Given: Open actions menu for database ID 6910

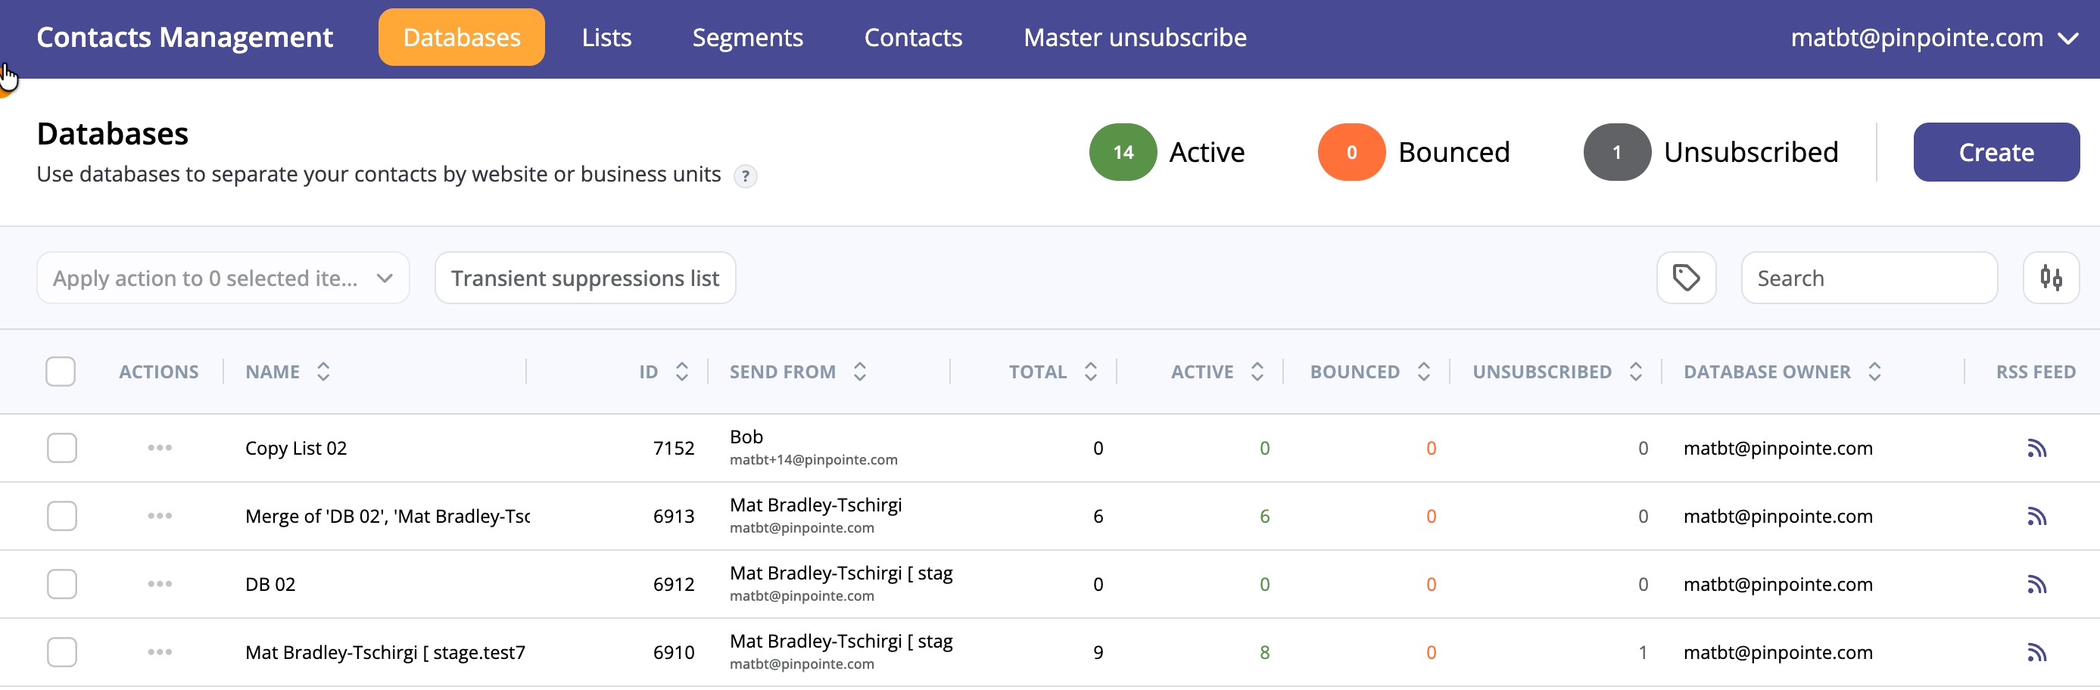Looking at the screenshot, I should tap(160, 652).
